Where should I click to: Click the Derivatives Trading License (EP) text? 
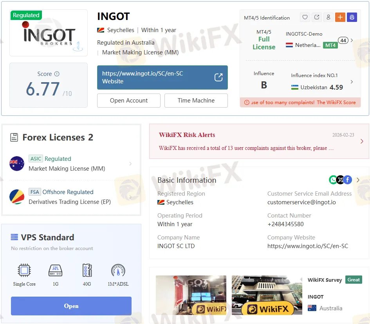click(70, 202)
